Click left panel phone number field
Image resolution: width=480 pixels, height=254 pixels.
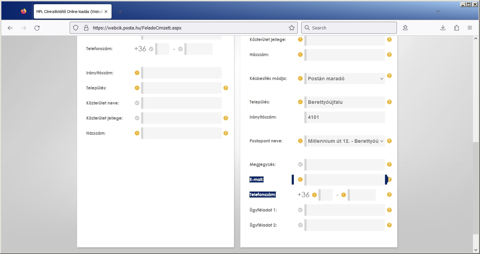pos(198,49)
